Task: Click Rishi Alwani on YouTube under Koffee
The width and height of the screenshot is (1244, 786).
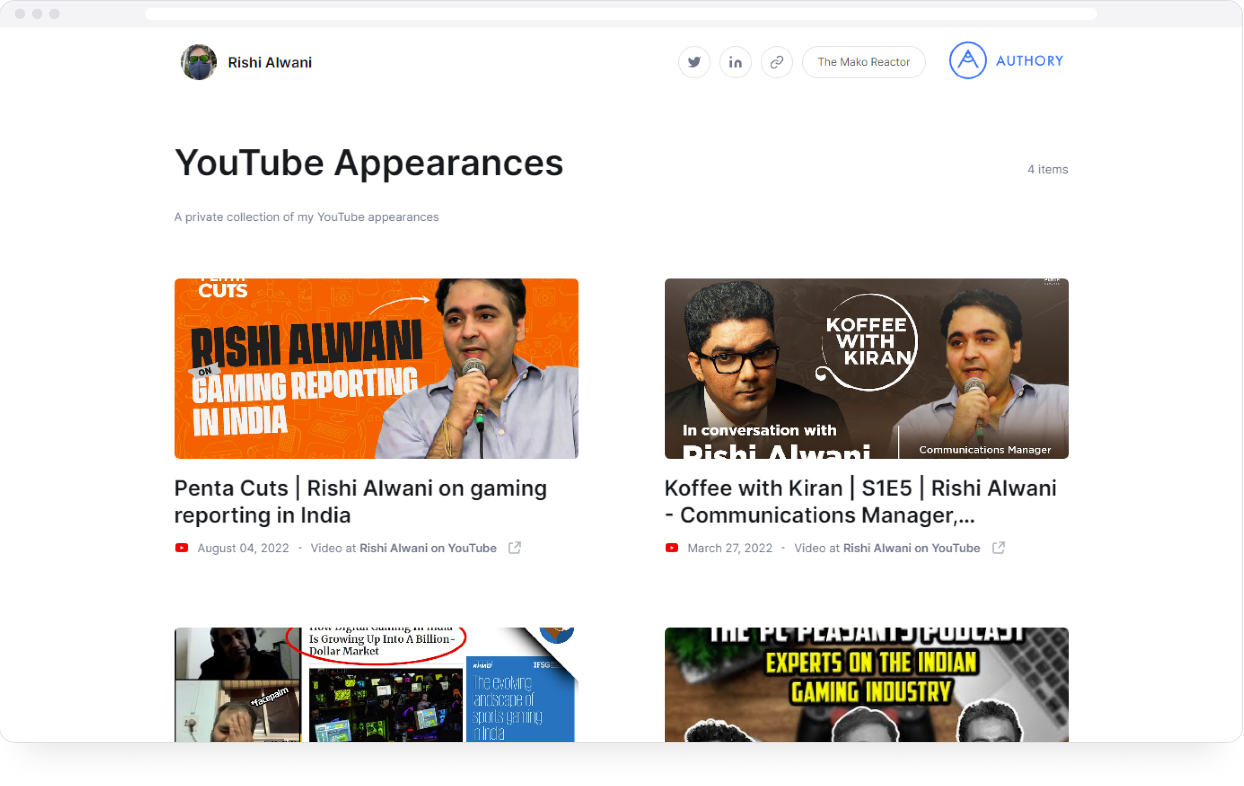Action: 911,548
